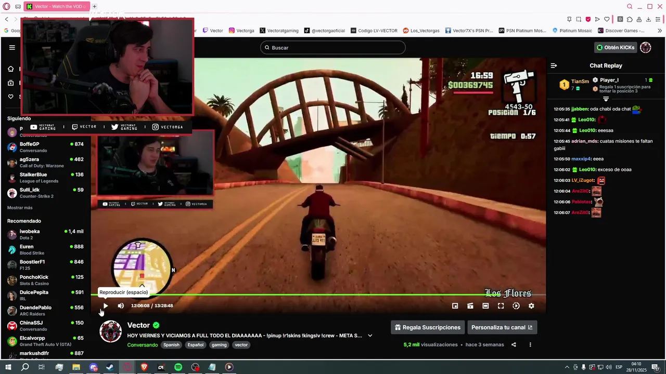Switch to theater mode
The height and width of the screenshot is (374, 666).
pos(485,306)
